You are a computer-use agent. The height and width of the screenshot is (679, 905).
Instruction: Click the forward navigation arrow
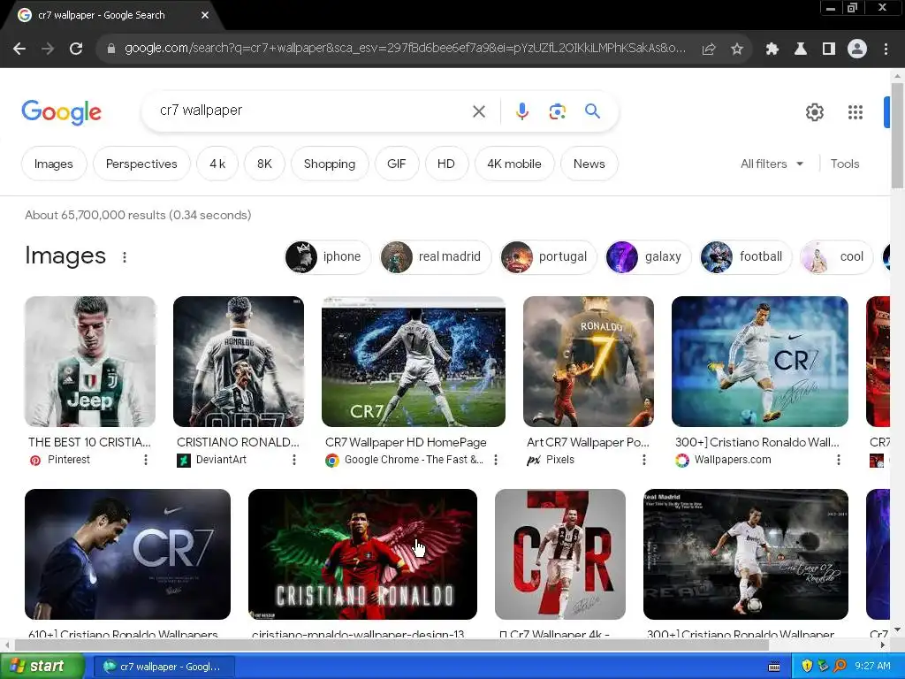(48, 50)
